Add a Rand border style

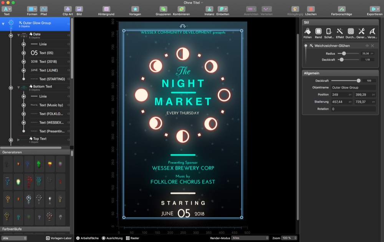tap(318, 33)
